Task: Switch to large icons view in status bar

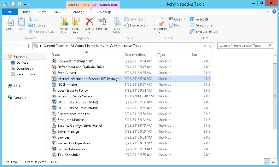Action: [273, 162]
